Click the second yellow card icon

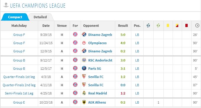177,26
